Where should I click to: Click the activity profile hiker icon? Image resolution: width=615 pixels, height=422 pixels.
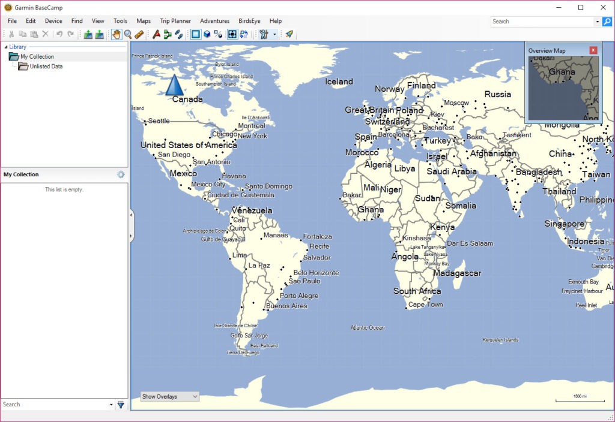click(x=264, y=34)
